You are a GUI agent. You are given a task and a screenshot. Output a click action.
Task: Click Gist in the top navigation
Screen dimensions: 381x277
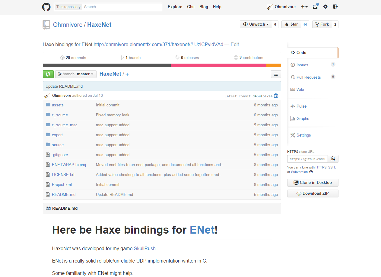(191, 7)
